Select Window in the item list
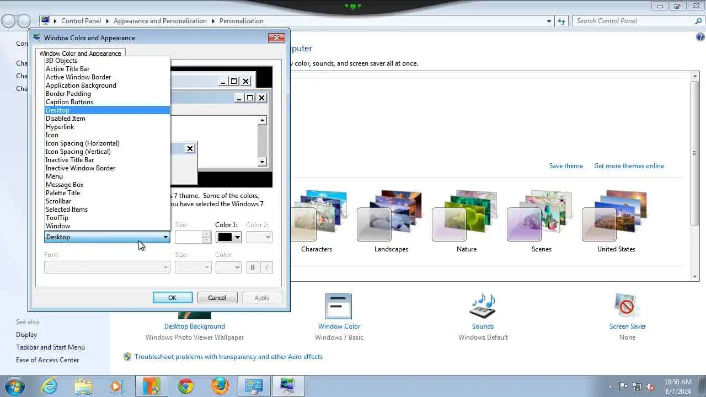The image size is (706, 397). [x=107, y=226]
